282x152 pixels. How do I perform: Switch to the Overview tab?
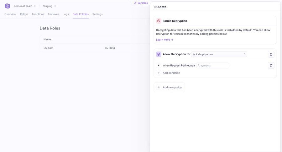pyautogui.click(x=10, y=14)
